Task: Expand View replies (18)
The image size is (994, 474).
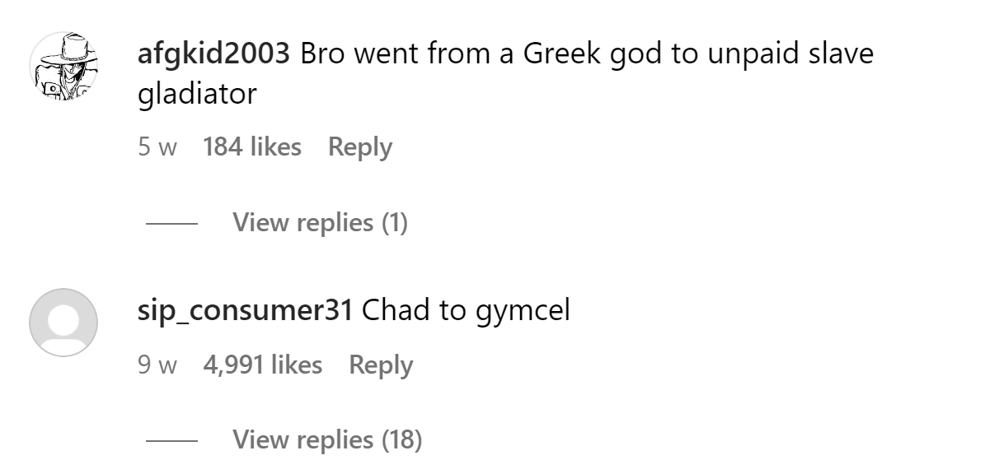Action: click(327, 439)
